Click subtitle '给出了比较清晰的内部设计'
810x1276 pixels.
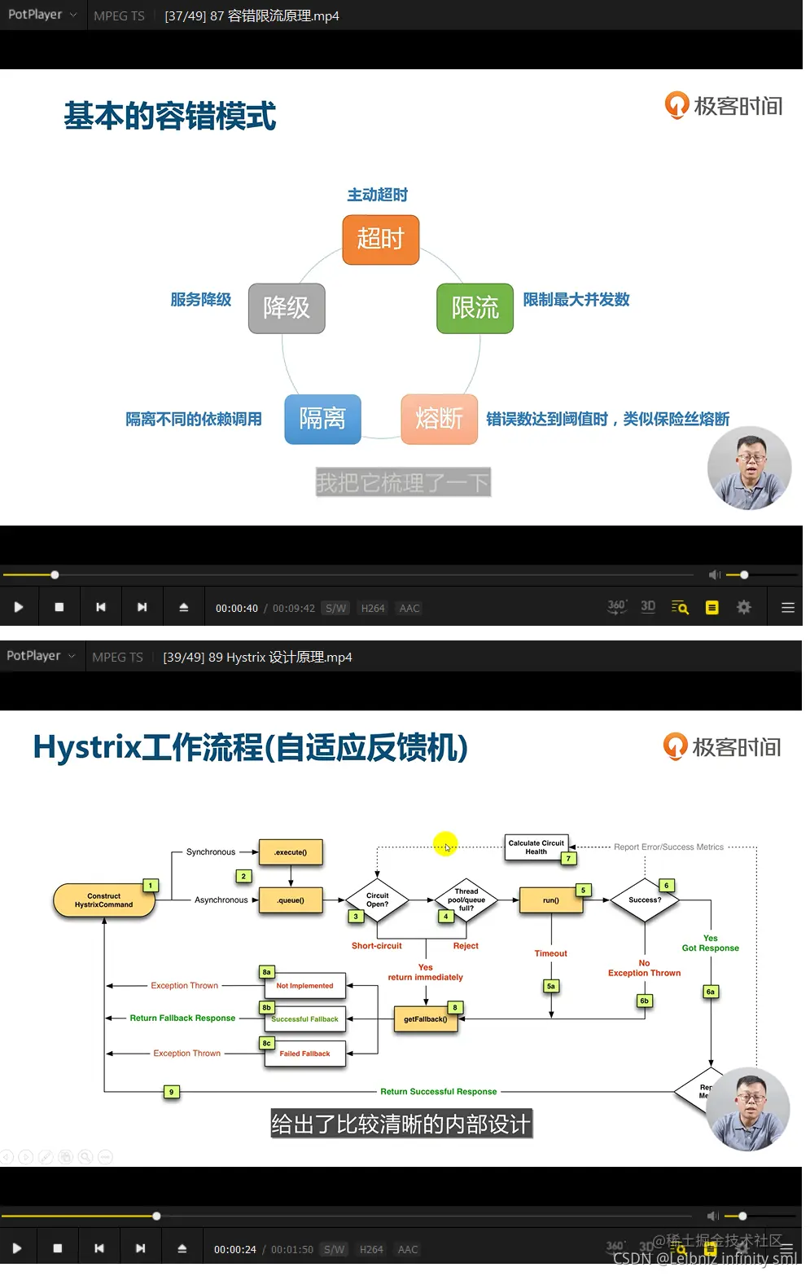click(401, 1124)
